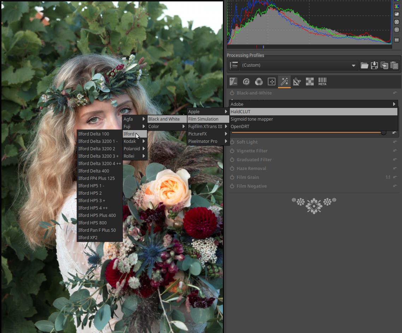The image size is (402, 333).
Task: Open the Raw tab with checkerboard icon
Action: point(309,82)
